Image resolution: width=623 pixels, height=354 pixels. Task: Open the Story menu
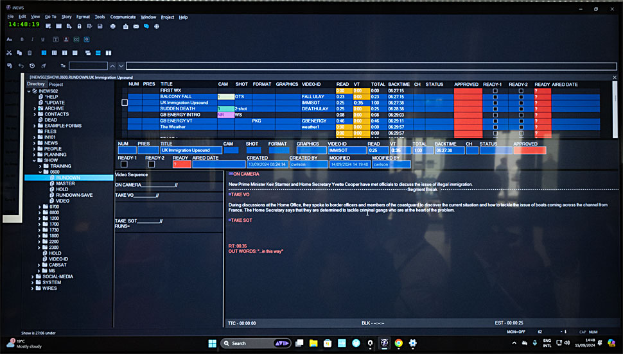66,17
